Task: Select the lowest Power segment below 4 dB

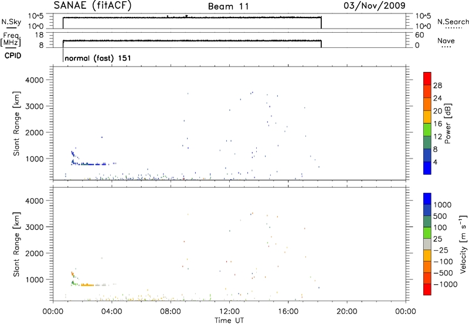Action: point(427,168)
